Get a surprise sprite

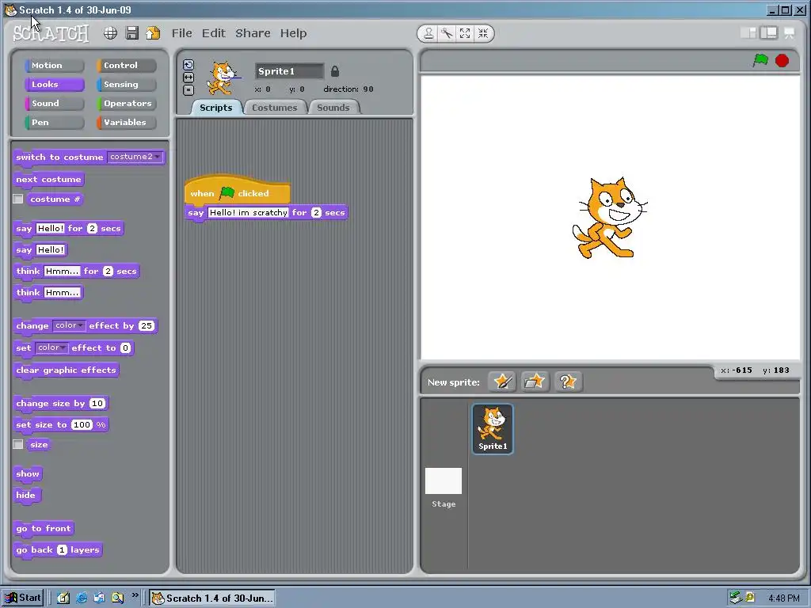coord(568,382)
